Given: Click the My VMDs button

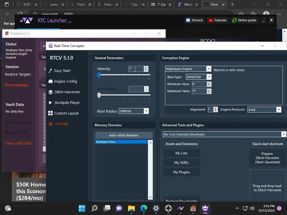Looking at the screenshot, I should [x=181, y=163].
